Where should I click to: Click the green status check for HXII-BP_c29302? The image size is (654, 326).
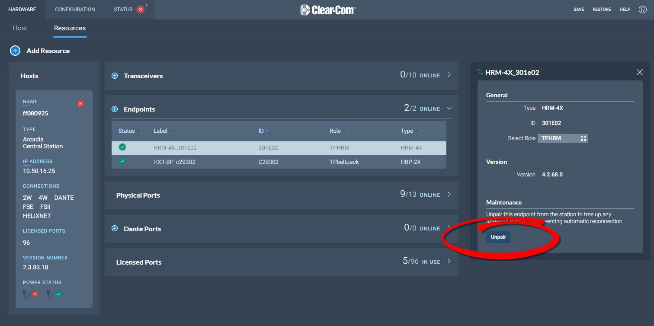point(122,161)
